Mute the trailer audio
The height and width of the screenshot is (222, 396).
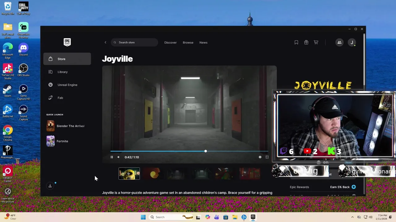[x=118, y=157]
